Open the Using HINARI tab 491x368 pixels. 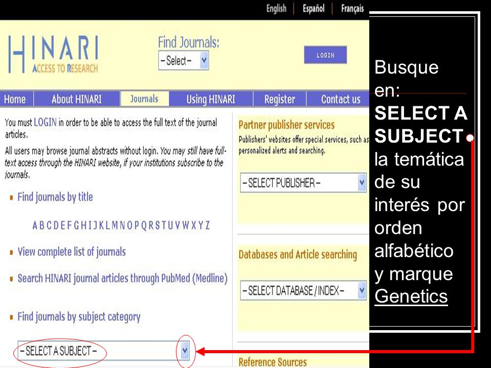[211, 99]
